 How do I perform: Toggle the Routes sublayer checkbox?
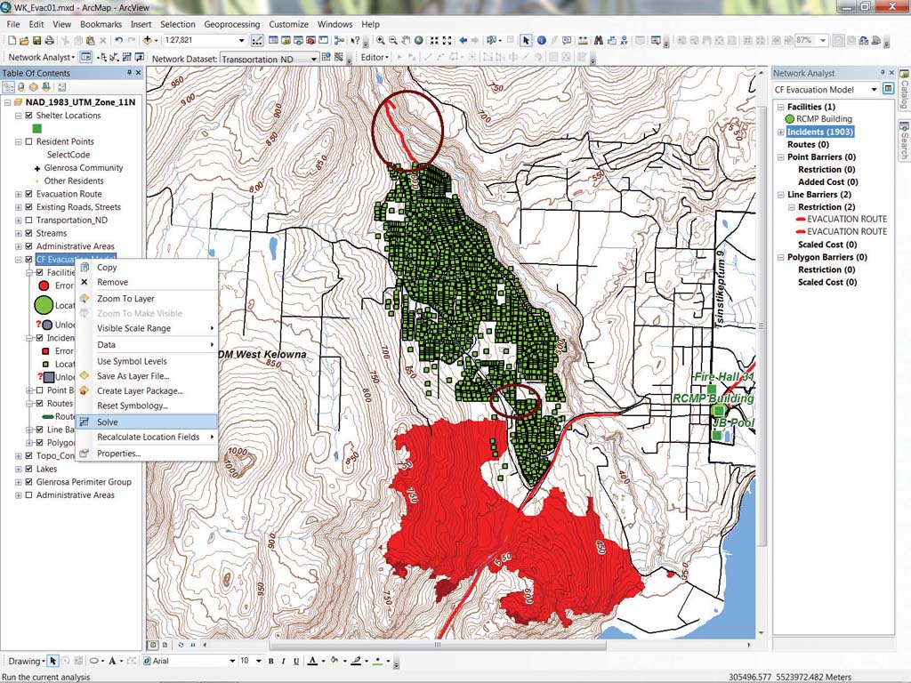(39, 403)
